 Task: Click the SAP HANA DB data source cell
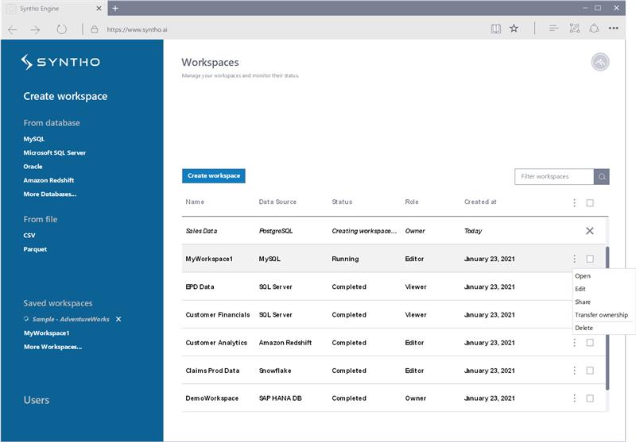pyautogui.click(x=281, y=398)
